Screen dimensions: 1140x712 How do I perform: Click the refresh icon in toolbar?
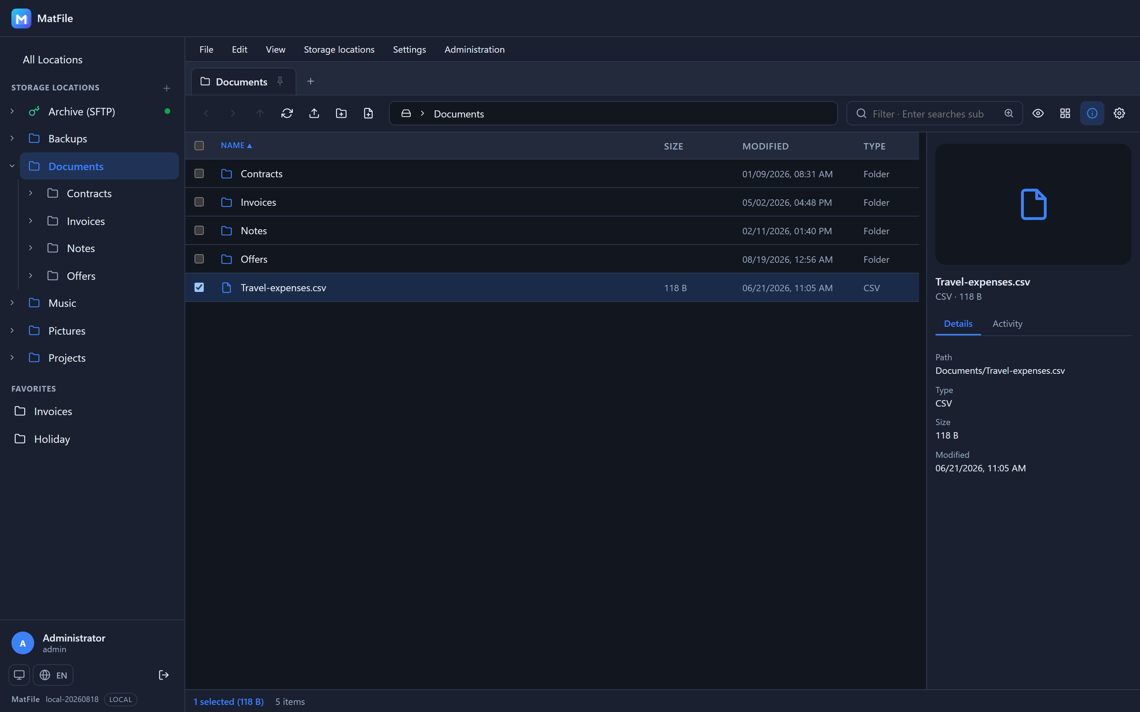(287, 114)
